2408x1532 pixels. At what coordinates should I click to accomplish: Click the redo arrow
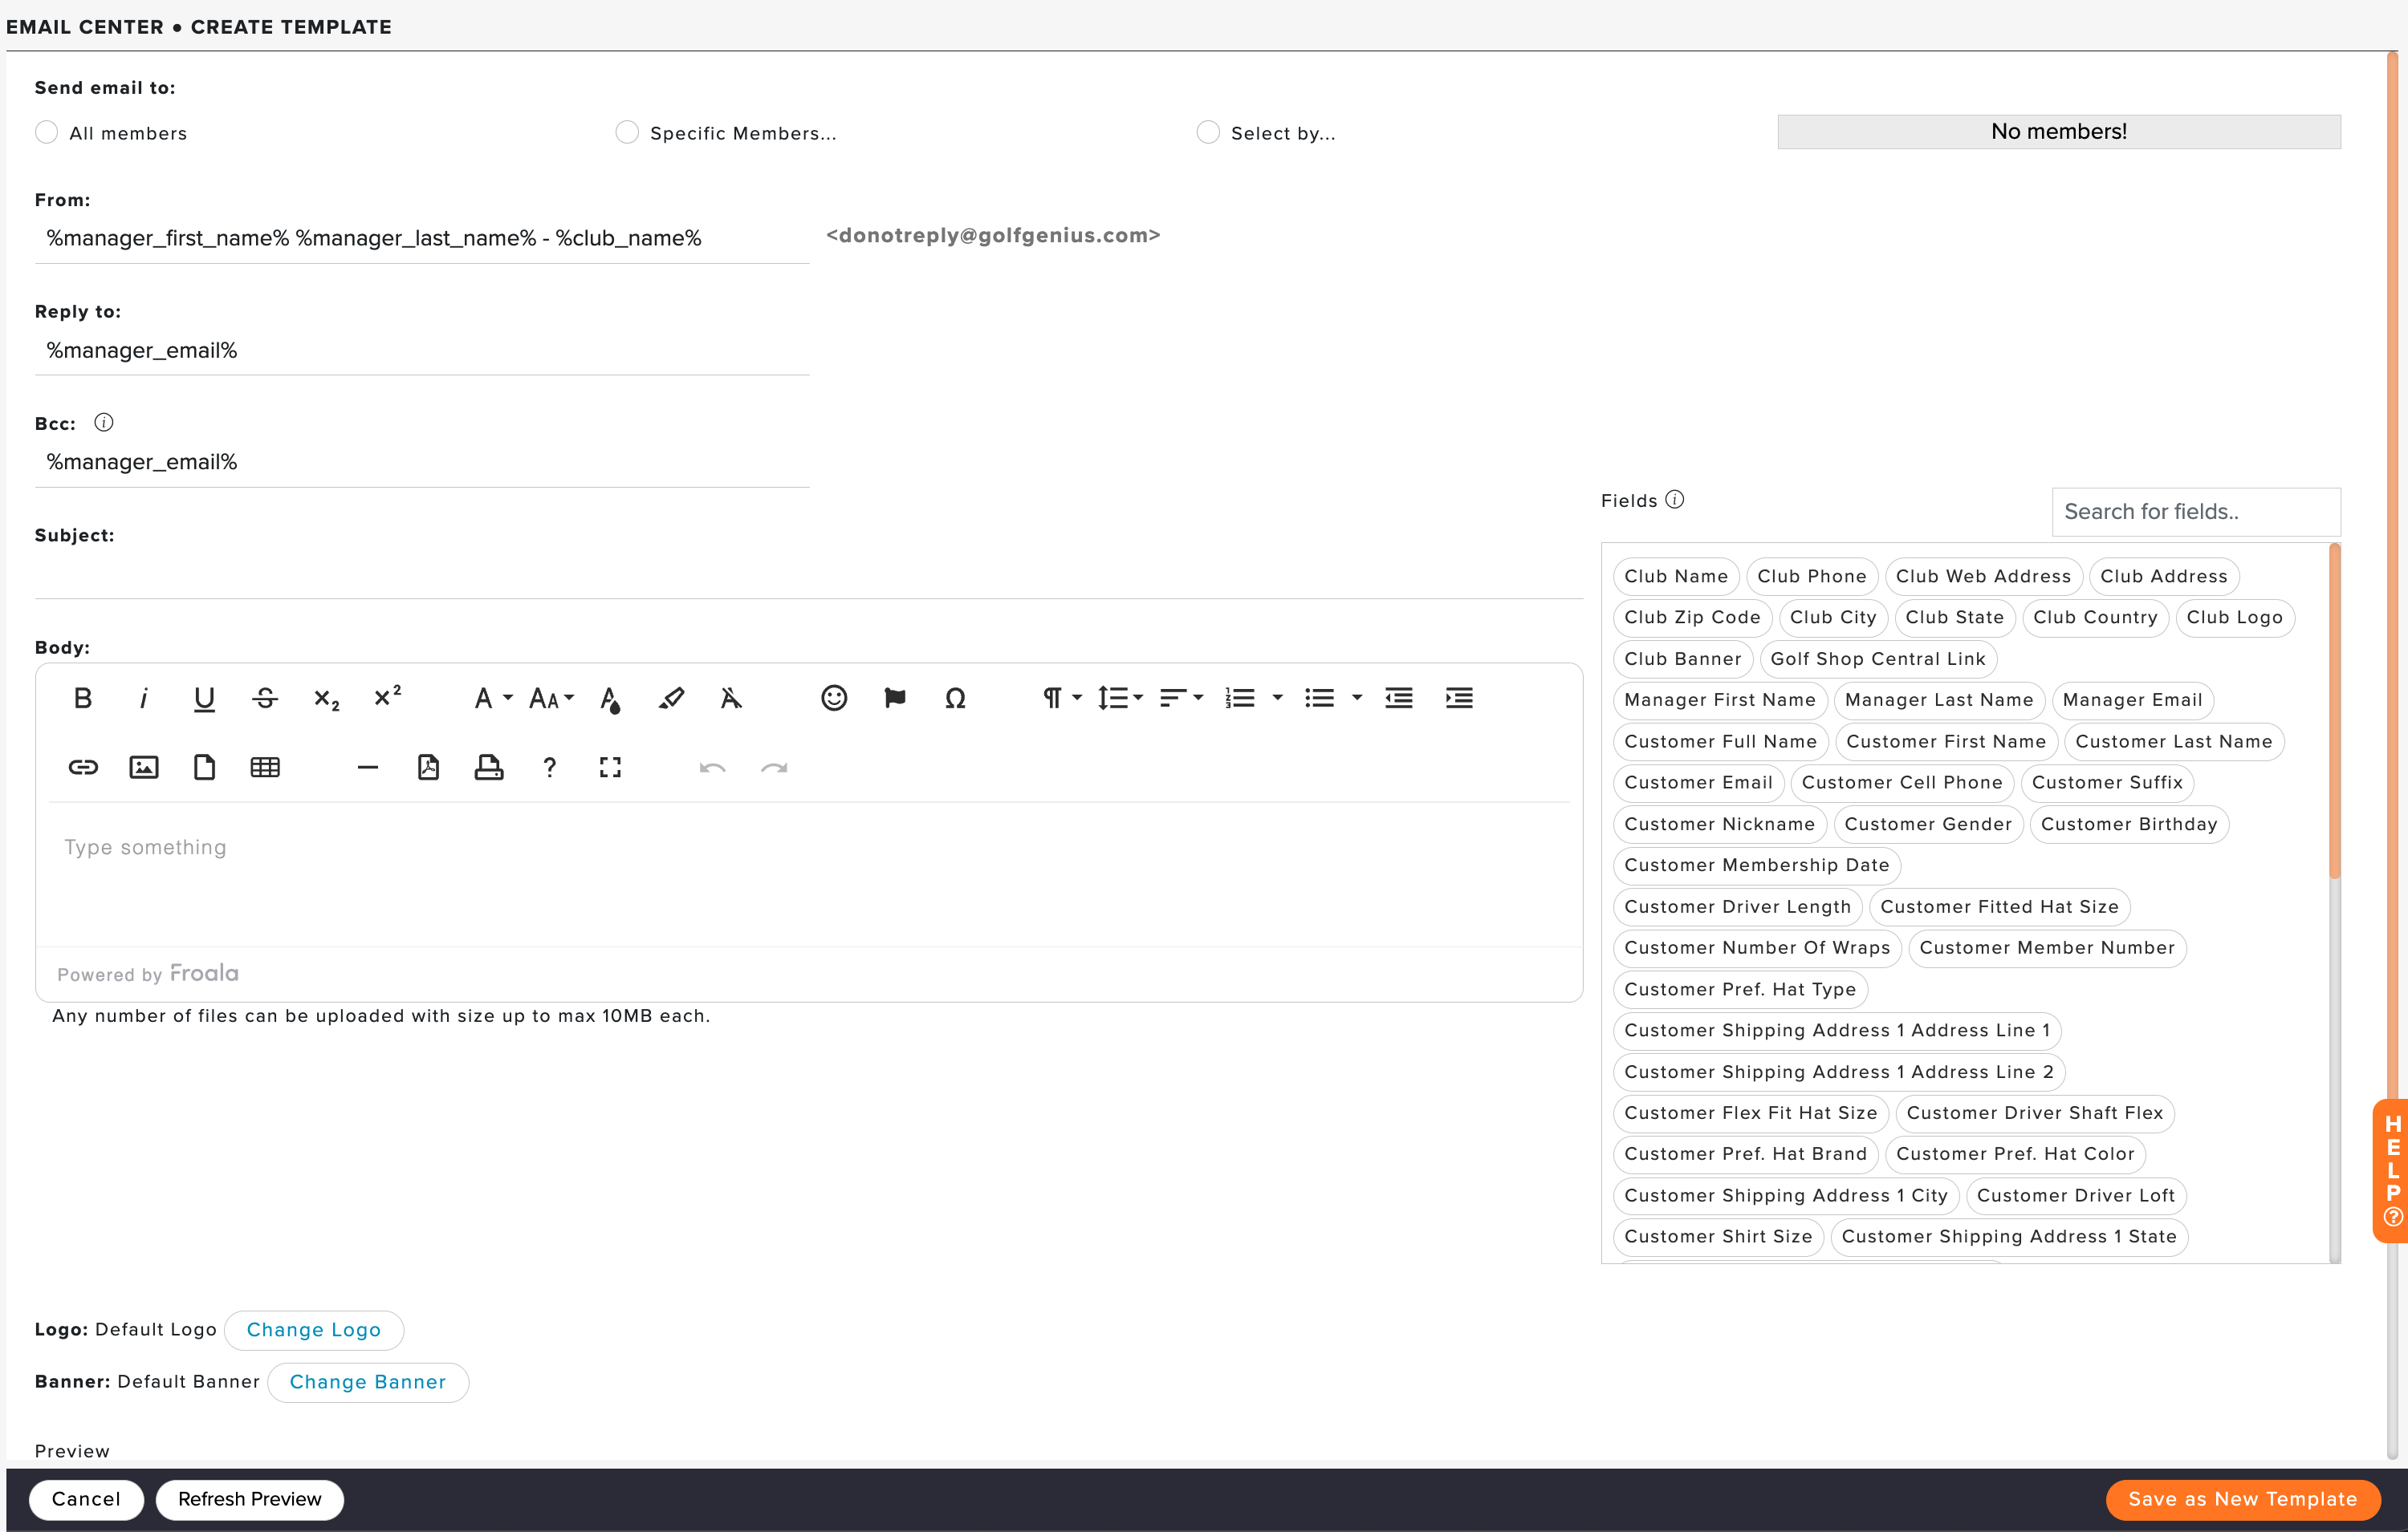tap(774, 768)
